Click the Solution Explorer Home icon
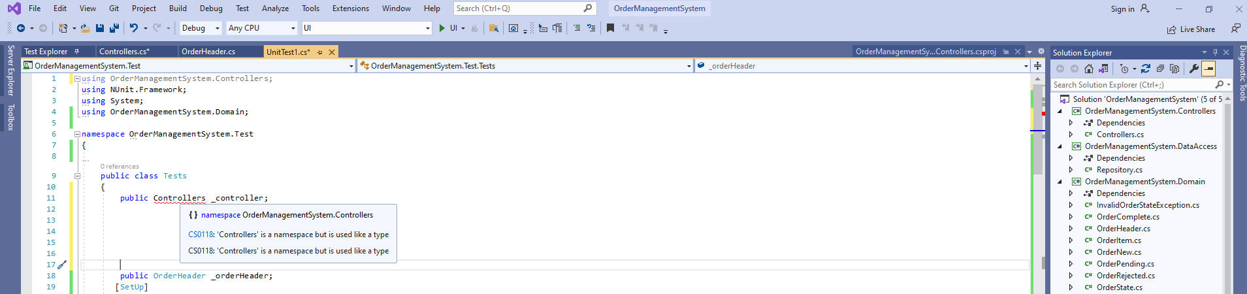 coord(1089,69)
